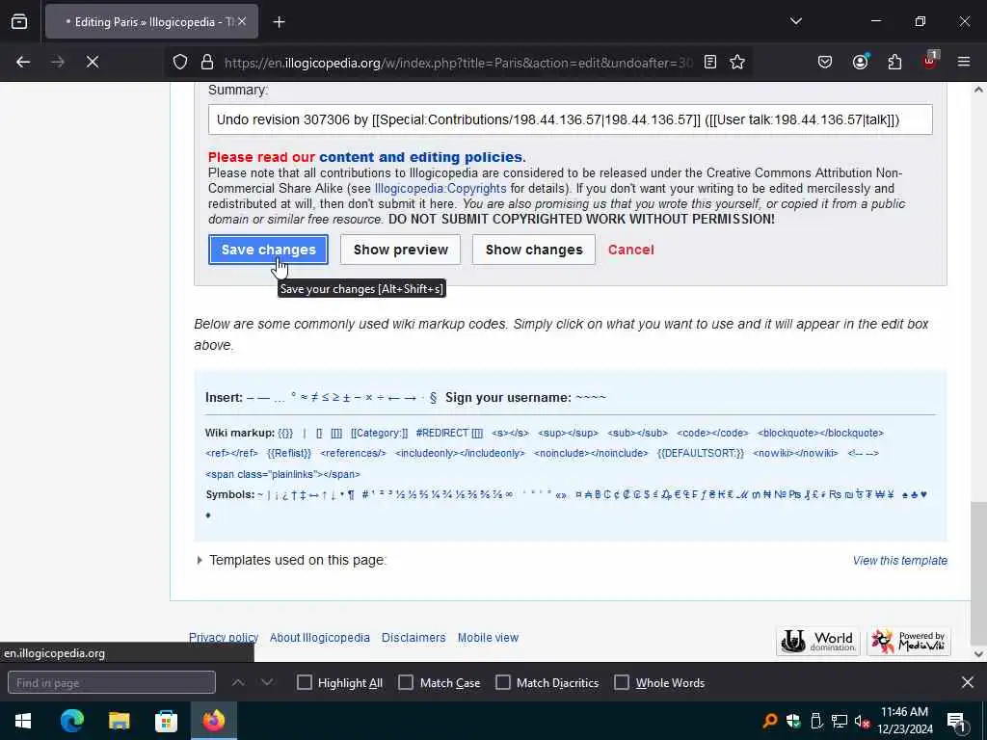
Task: Open Firefox account icon
Action: point(860,62)
